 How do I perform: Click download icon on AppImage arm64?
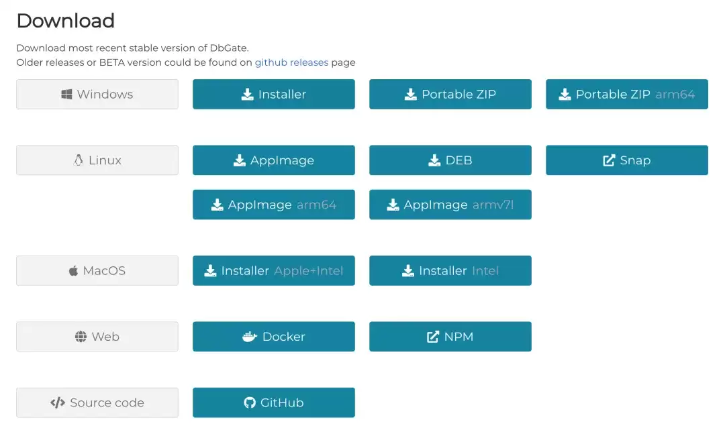click(217, 205)
